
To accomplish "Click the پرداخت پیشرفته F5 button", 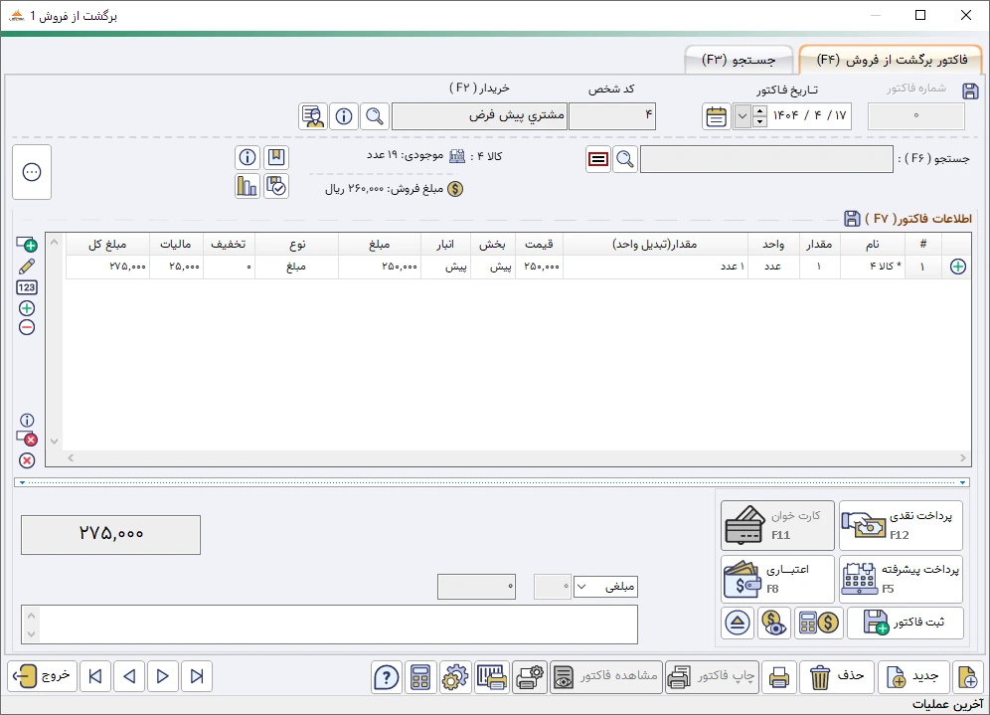I will (901, 579).
